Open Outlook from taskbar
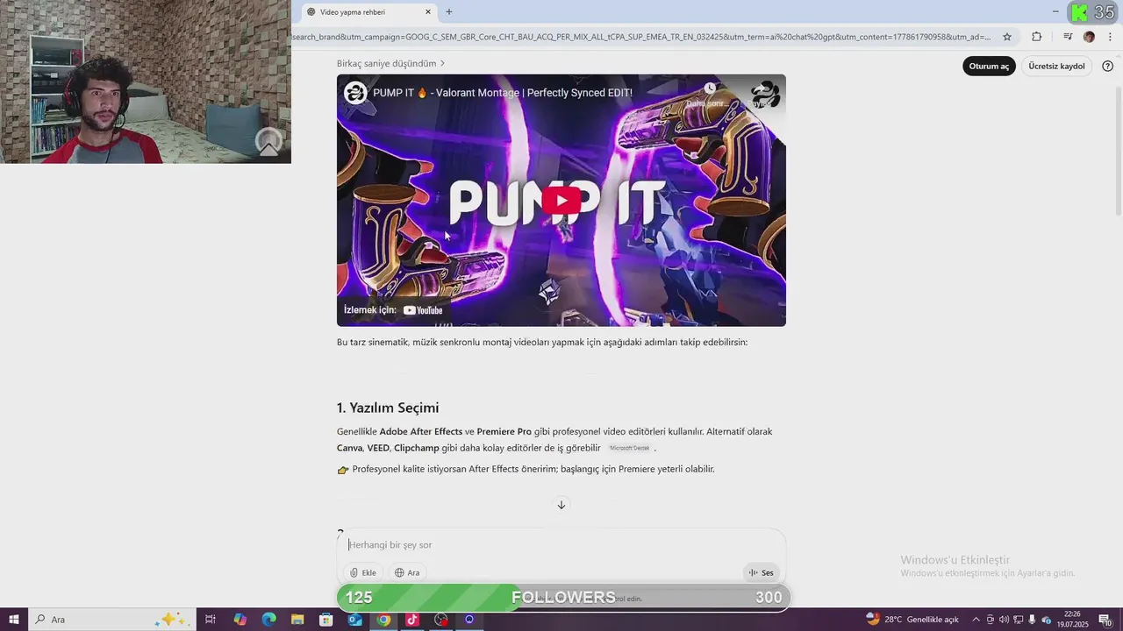 [x=354, y=620]
